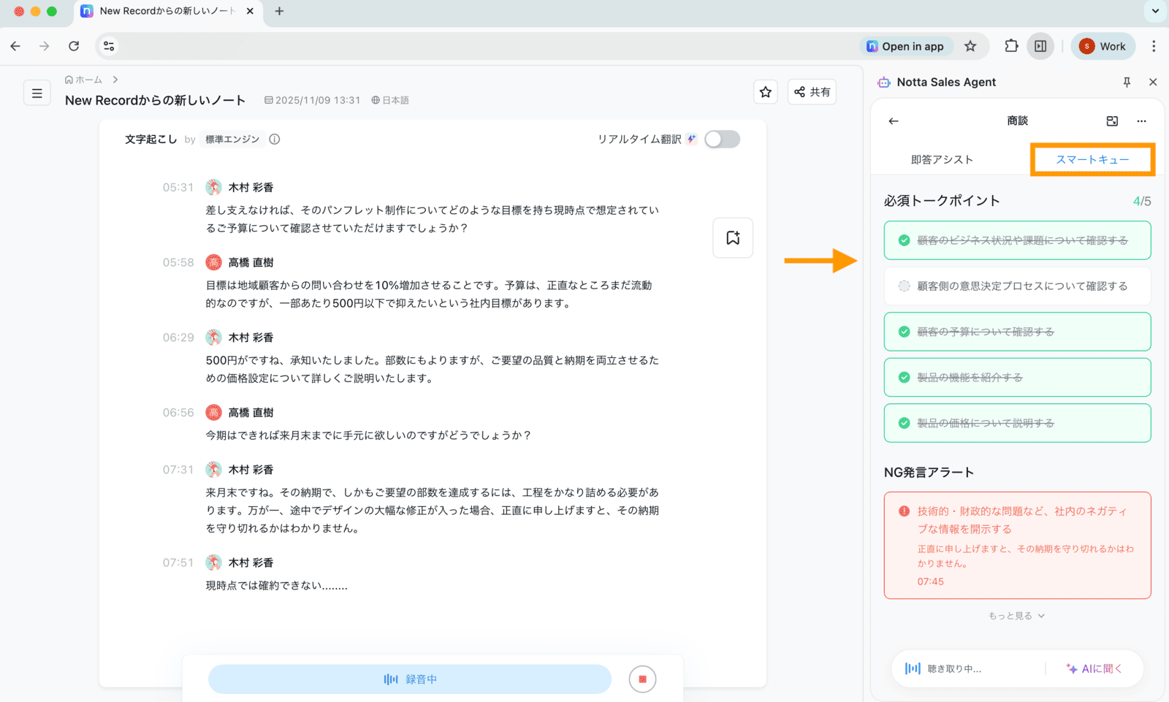Open browser extensions menu

click(x=1011, y=46)
